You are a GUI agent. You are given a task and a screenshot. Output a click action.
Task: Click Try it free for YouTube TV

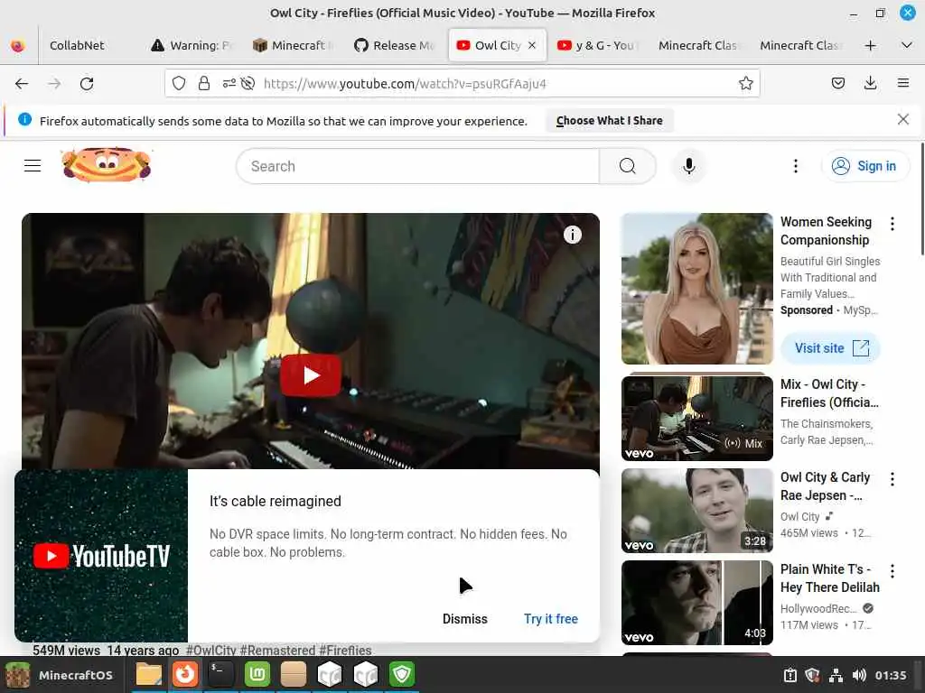coord(550,619)
